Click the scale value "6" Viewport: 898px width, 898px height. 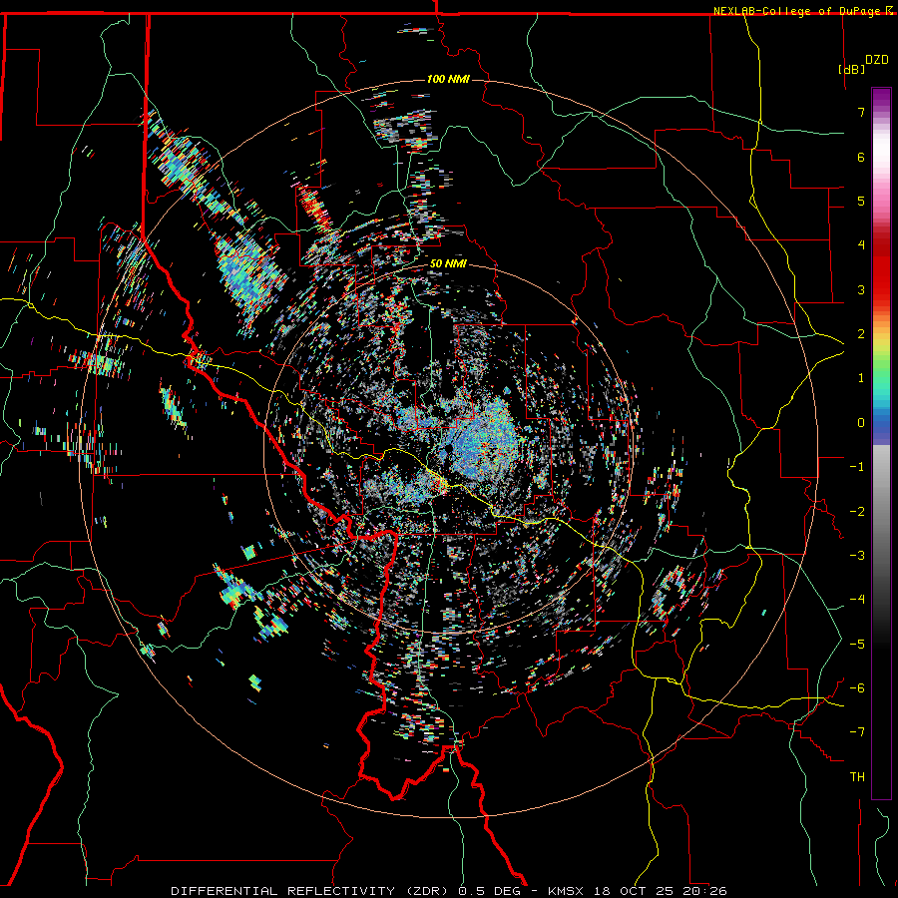click(861, 157)
